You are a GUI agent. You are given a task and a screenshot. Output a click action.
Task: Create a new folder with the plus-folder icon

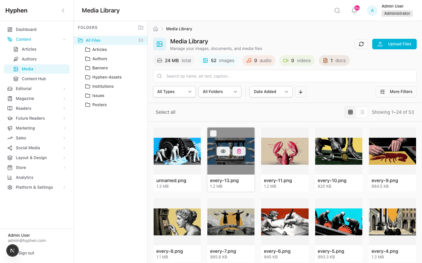[141, 28]
